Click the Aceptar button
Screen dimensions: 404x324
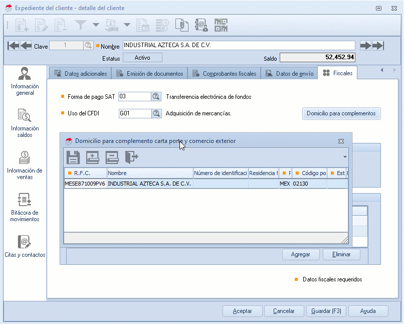[x=243, y=311]
